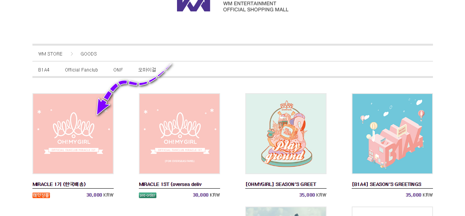Select the Official Fanclub category tab

click(x=81, y=70)
